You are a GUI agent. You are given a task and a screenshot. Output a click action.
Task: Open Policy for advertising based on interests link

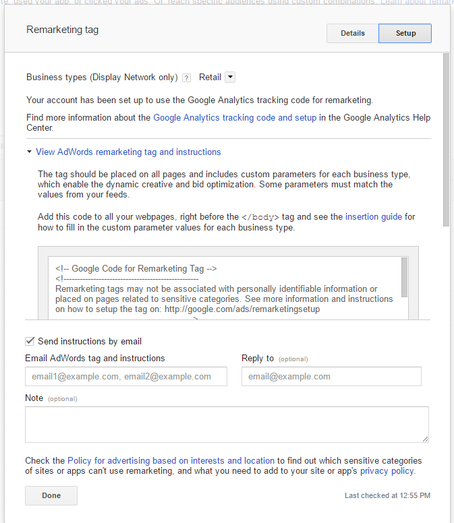tap(171, 460)
